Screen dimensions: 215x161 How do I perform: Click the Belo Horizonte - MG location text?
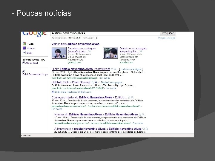pyautogui.click(x=34, y=60)
